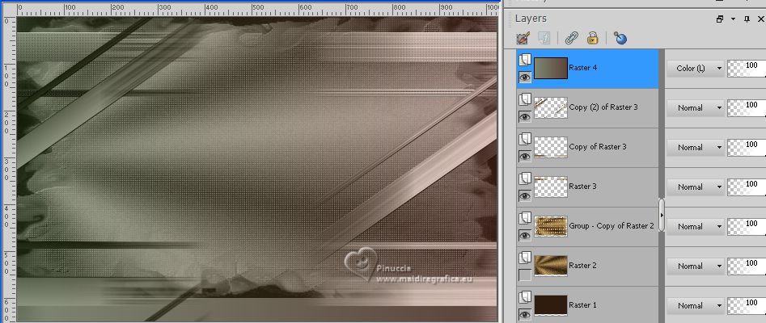This screenshot has height=323, width=766.
Task: Click the Layers panel title
Action: pyautogui.click(x=531, y=19)
